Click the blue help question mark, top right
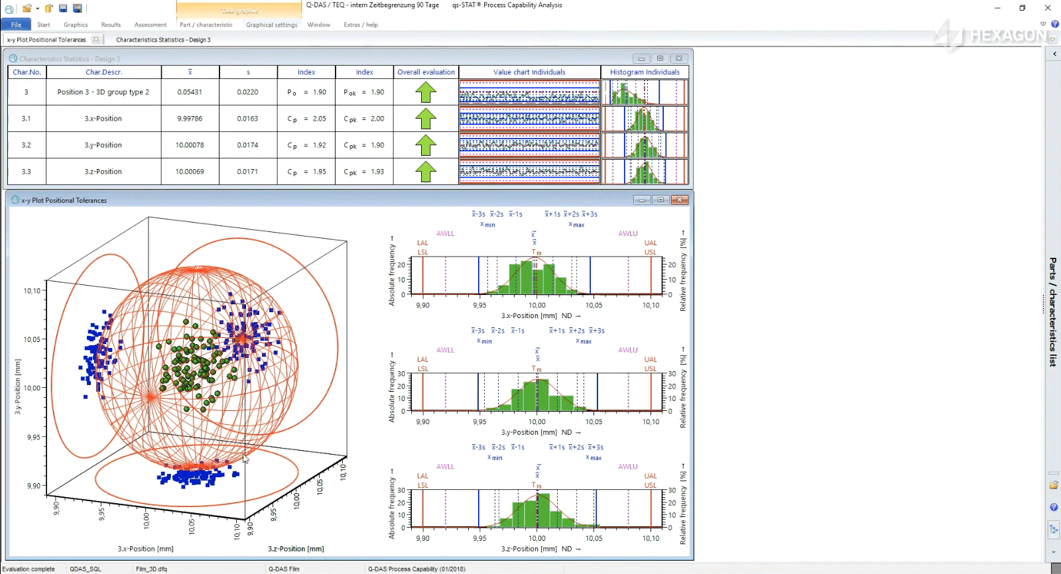 pyautogui.click(x=1055, y=24)
